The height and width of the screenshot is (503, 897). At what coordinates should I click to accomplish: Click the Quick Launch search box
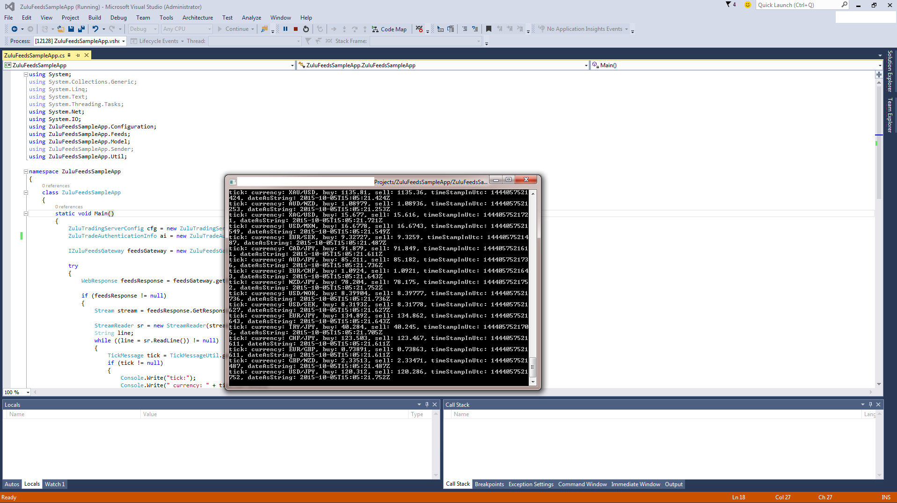(x=798, y=5)
